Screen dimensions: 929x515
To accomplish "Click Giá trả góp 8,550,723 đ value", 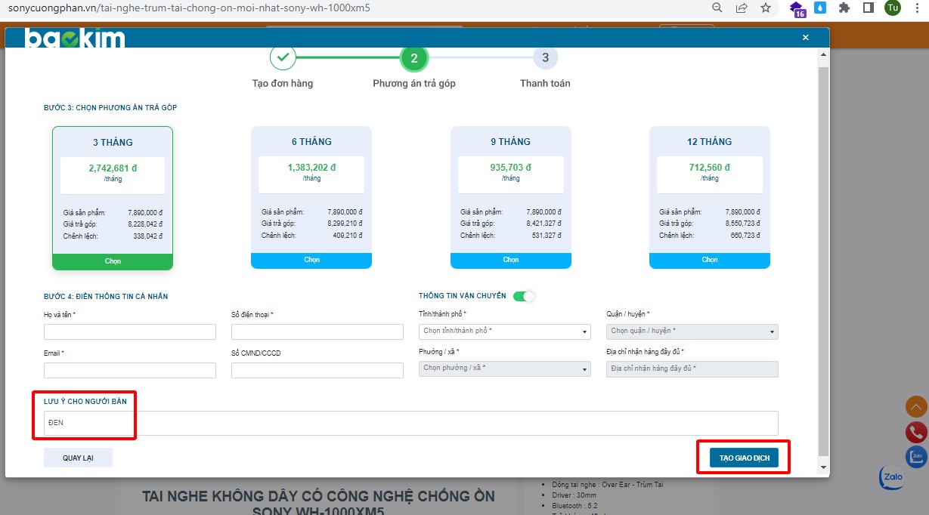I will [742, 224].
